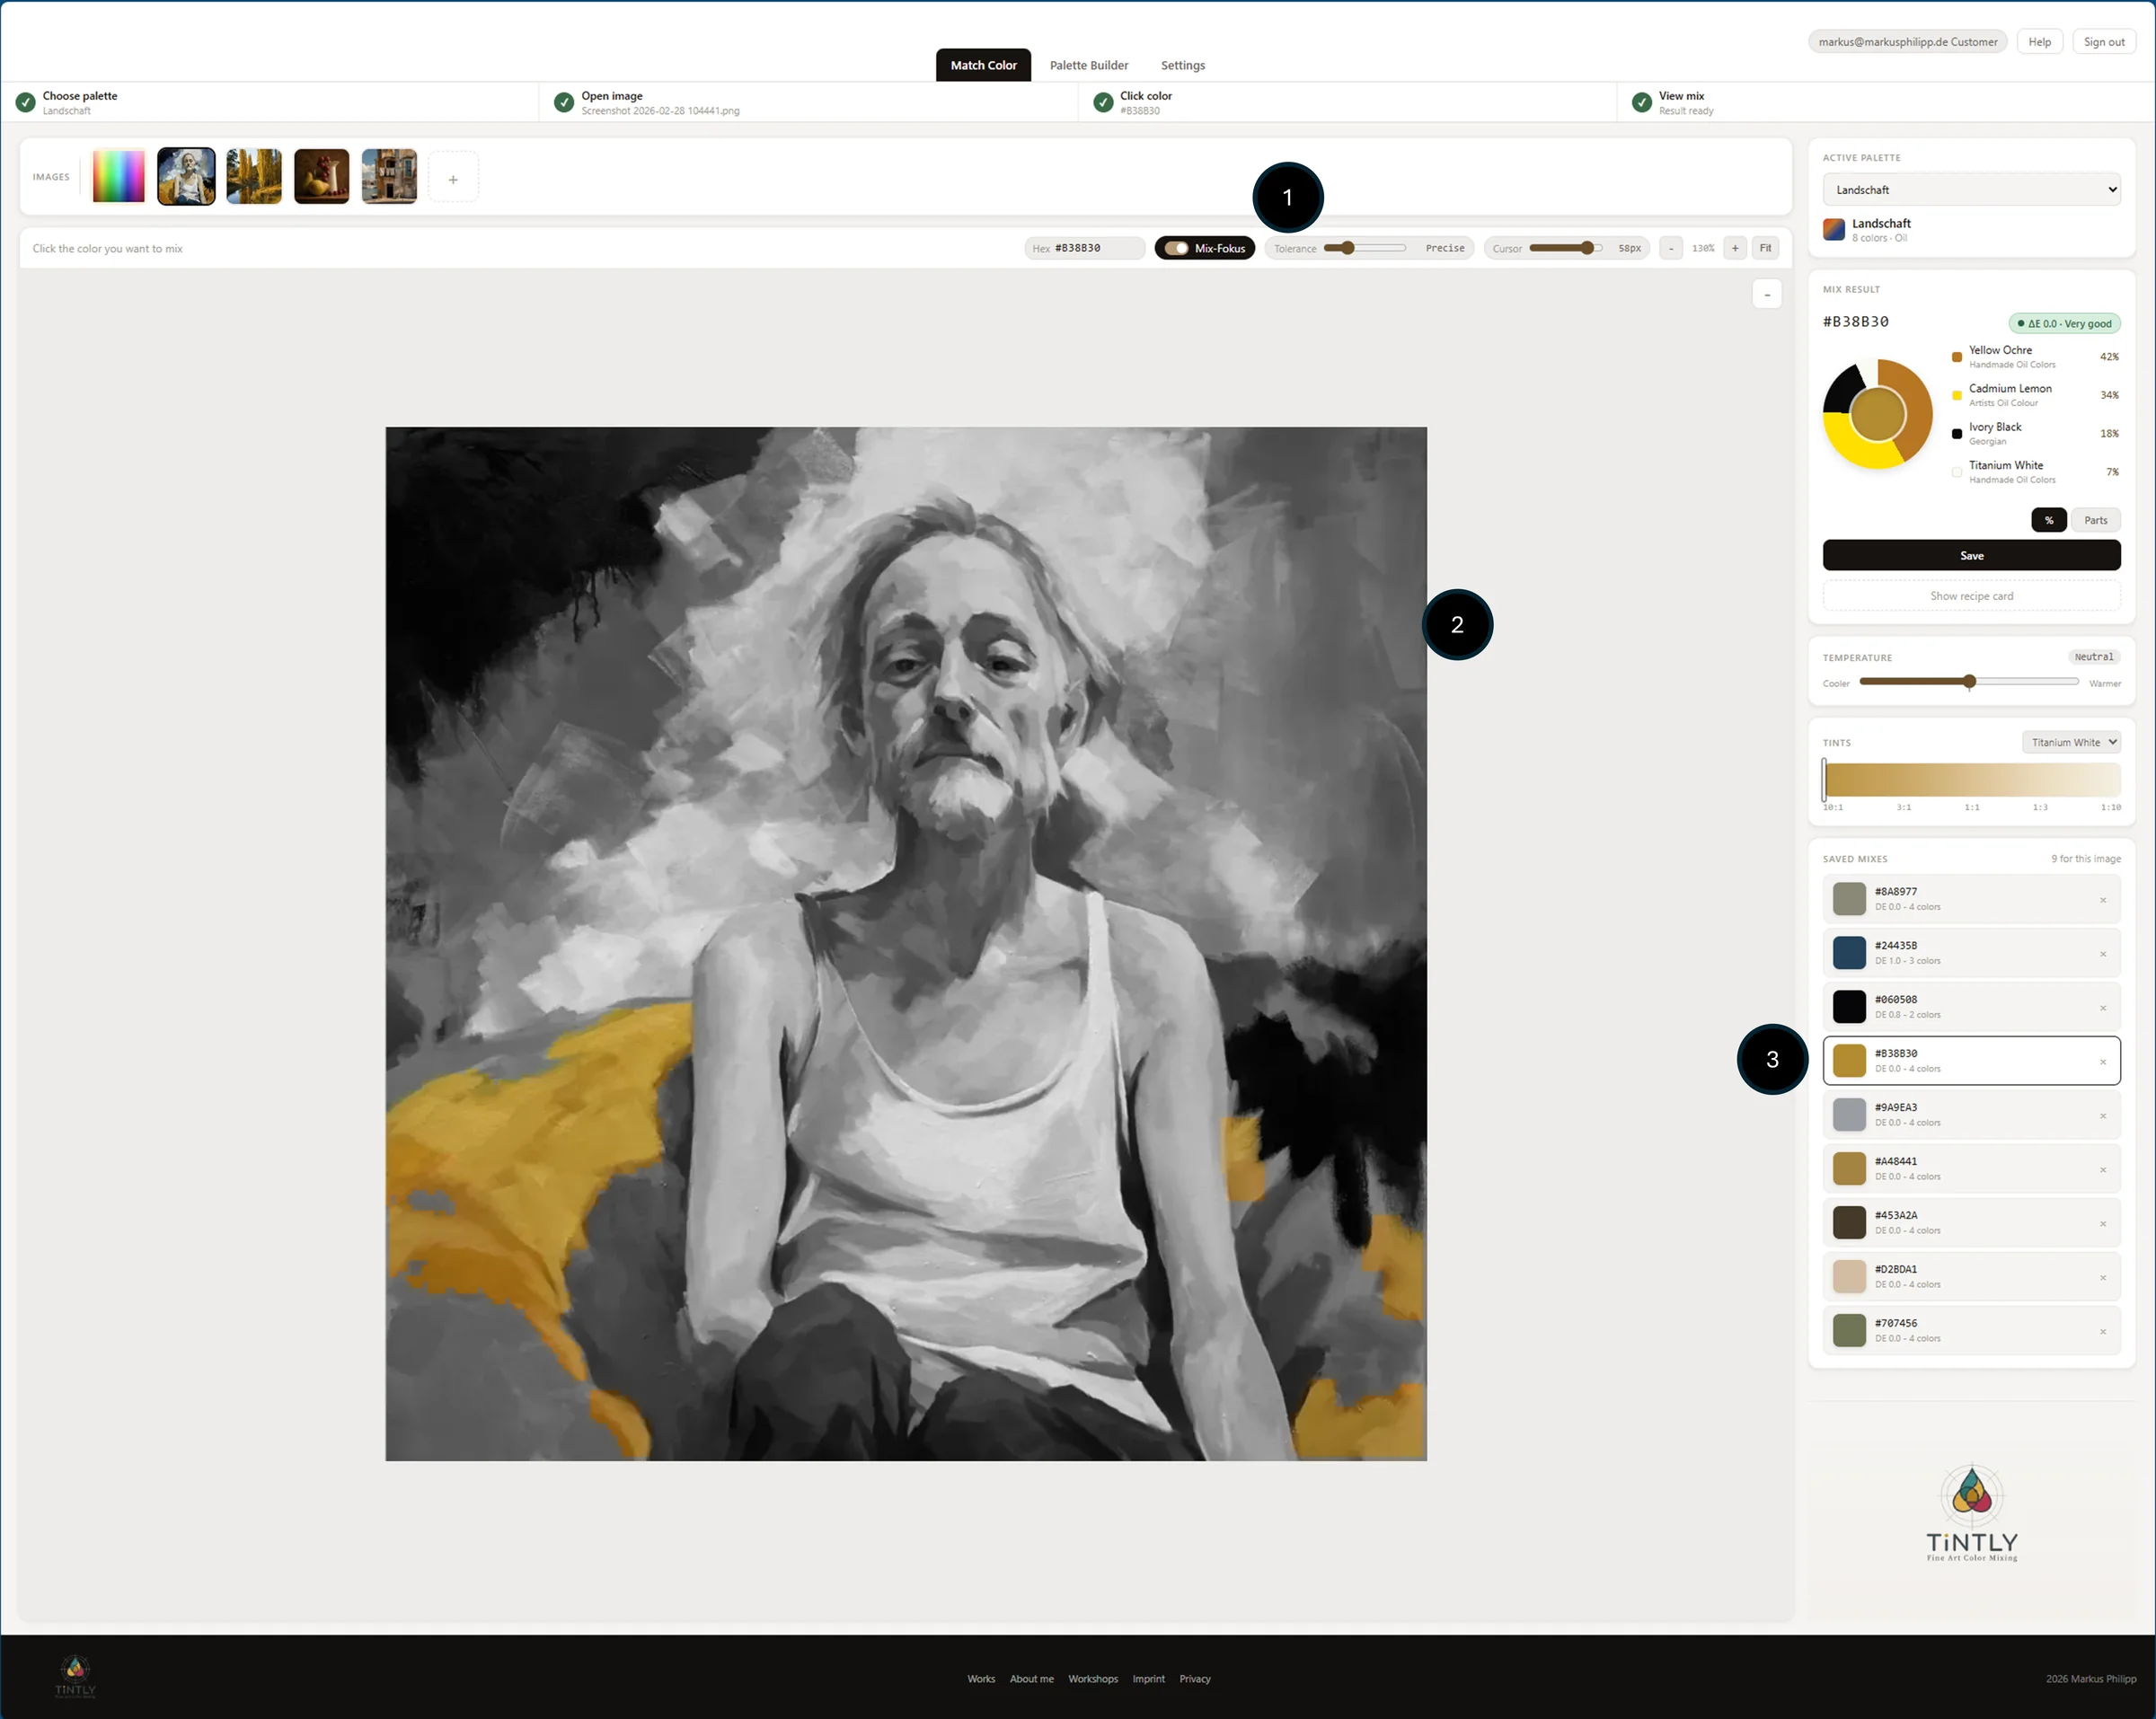Select saved mix #8A8977
This screenshot has height=1719, width=2156.
pos(1972,899)
